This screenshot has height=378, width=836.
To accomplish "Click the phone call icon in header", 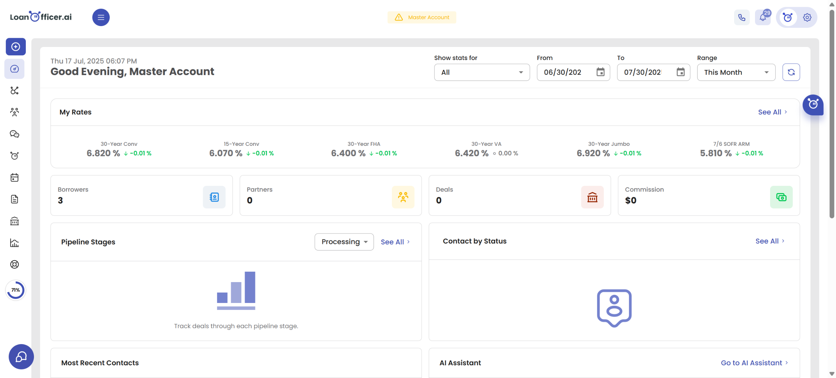I will click(x=742, y=17).
